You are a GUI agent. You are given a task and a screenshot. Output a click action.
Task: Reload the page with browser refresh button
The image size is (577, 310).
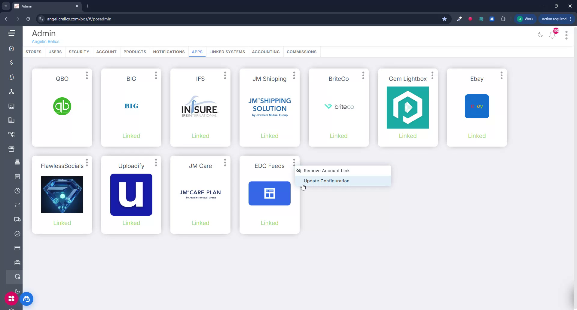click(x=28, y=19)
